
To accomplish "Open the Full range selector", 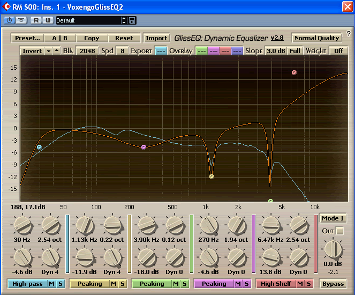I will [295, 51].
